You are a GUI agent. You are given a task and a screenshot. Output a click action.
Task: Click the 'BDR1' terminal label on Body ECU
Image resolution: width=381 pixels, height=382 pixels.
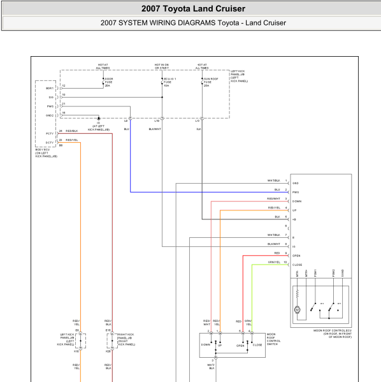50,88
